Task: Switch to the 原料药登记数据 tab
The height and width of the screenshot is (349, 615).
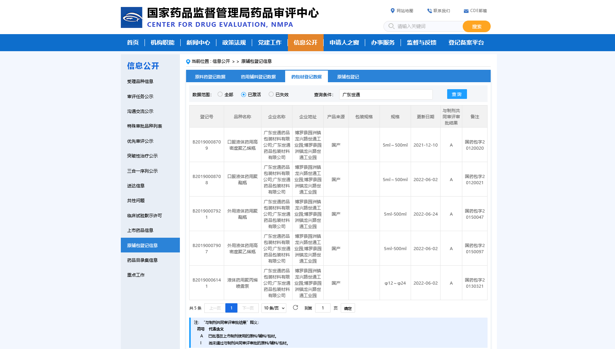Action: point(210,77)
